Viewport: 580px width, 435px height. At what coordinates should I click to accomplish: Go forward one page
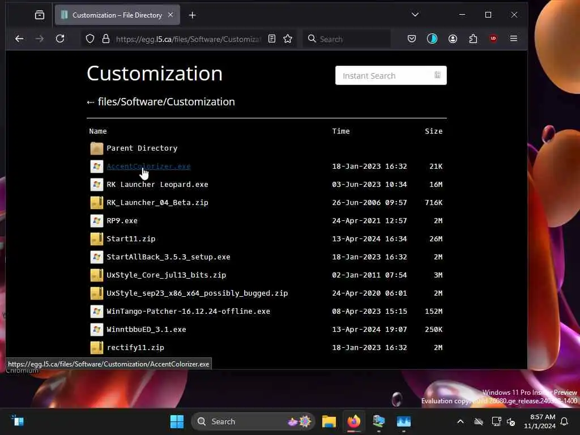40,39
